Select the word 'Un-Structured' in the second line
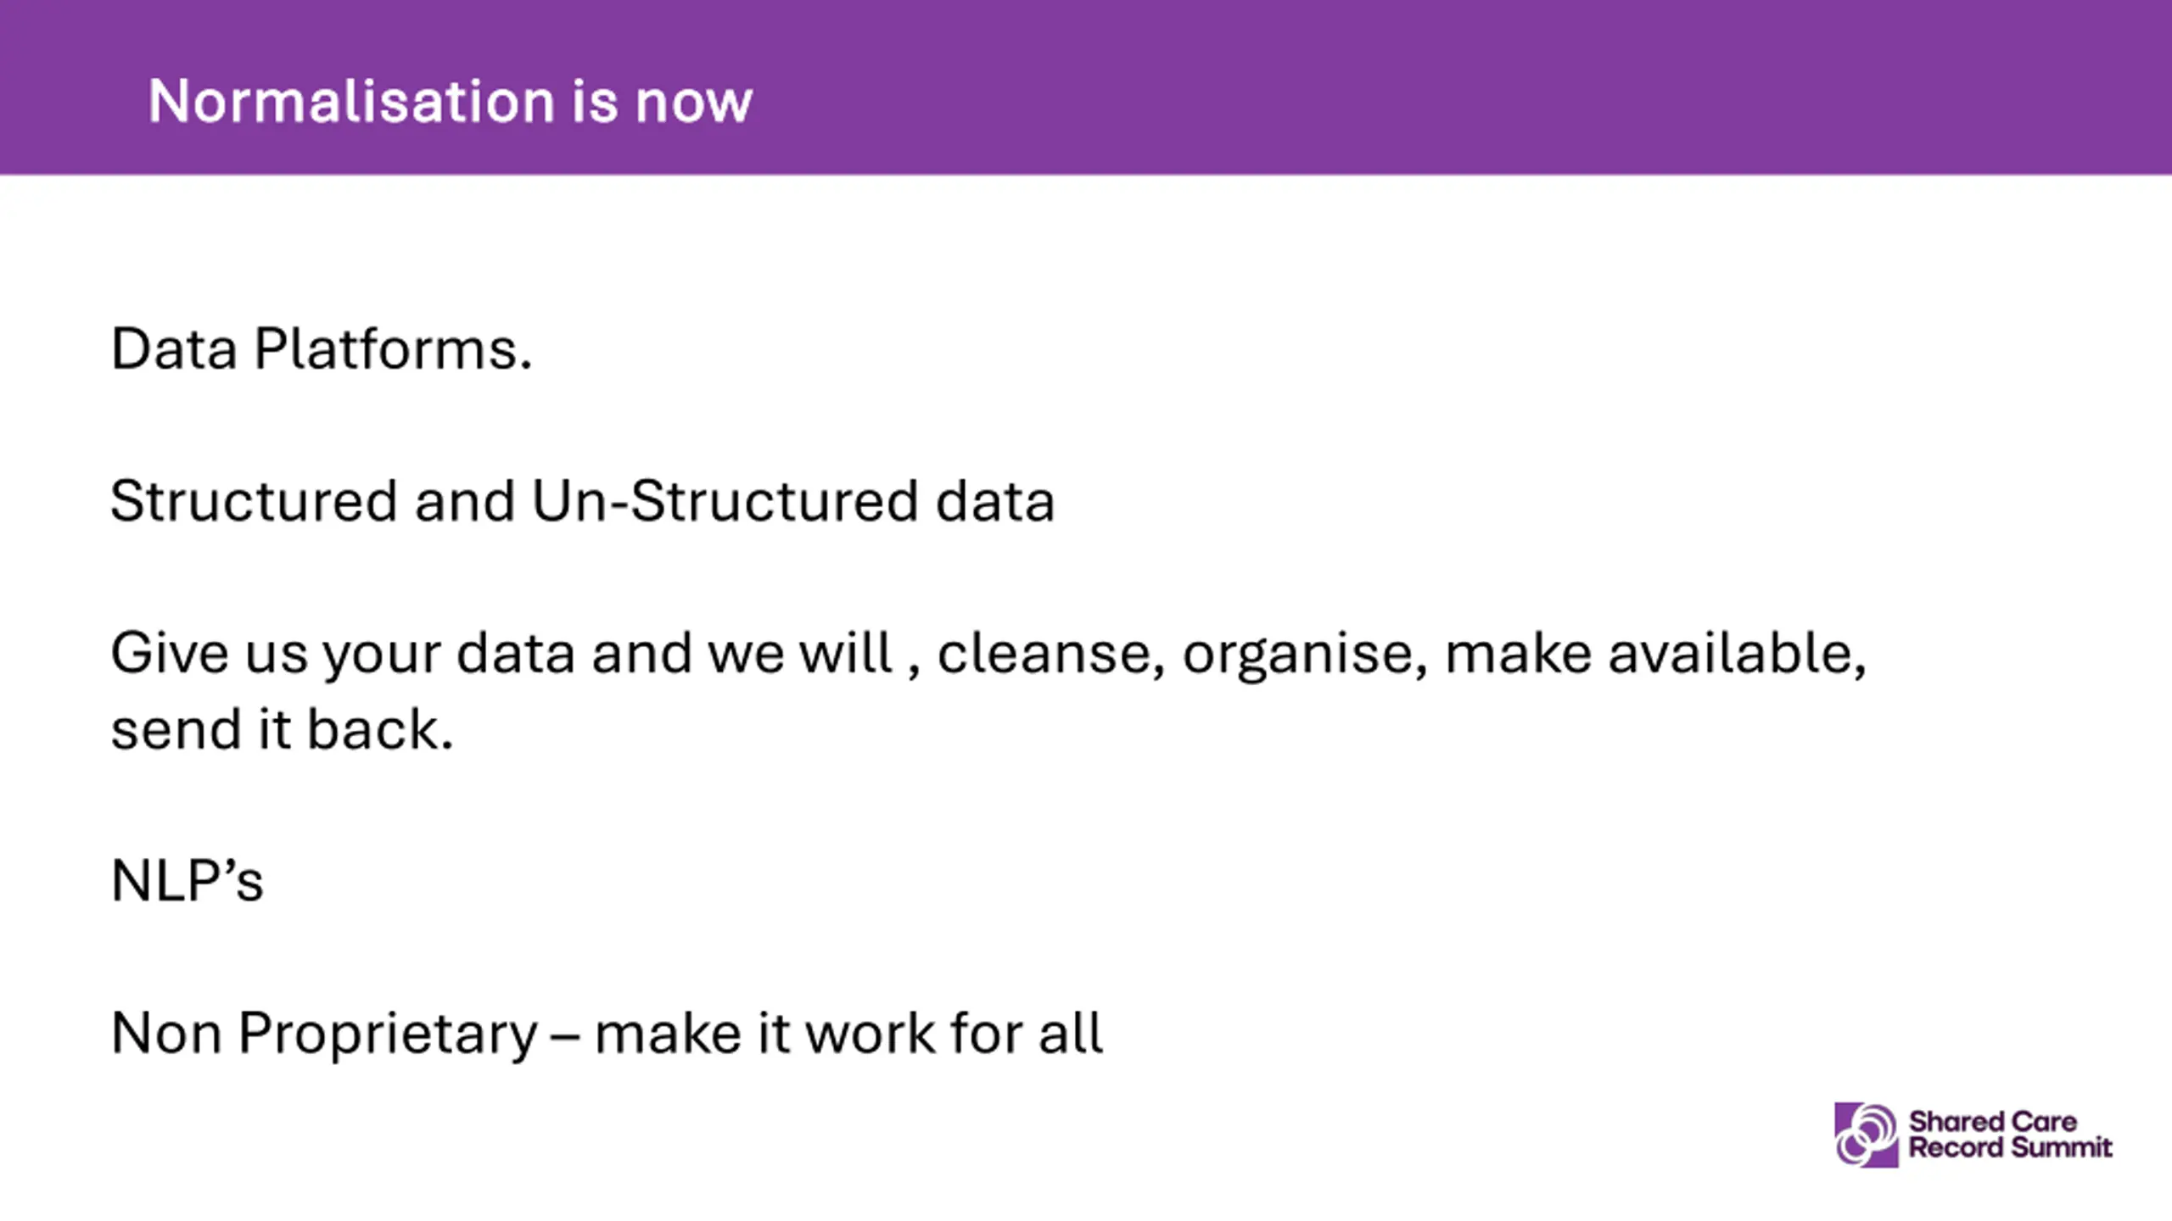Viewport: 2172px width, 1221px height. pos(725,500)
